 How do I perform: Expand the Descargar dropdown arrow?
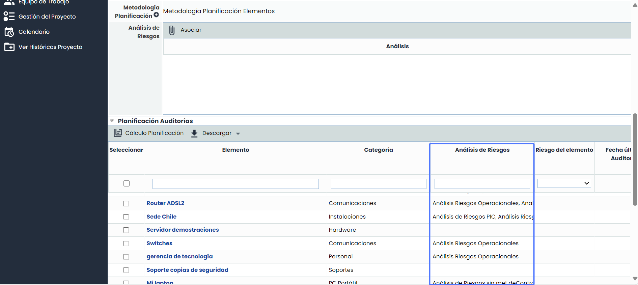coord(238,134)
